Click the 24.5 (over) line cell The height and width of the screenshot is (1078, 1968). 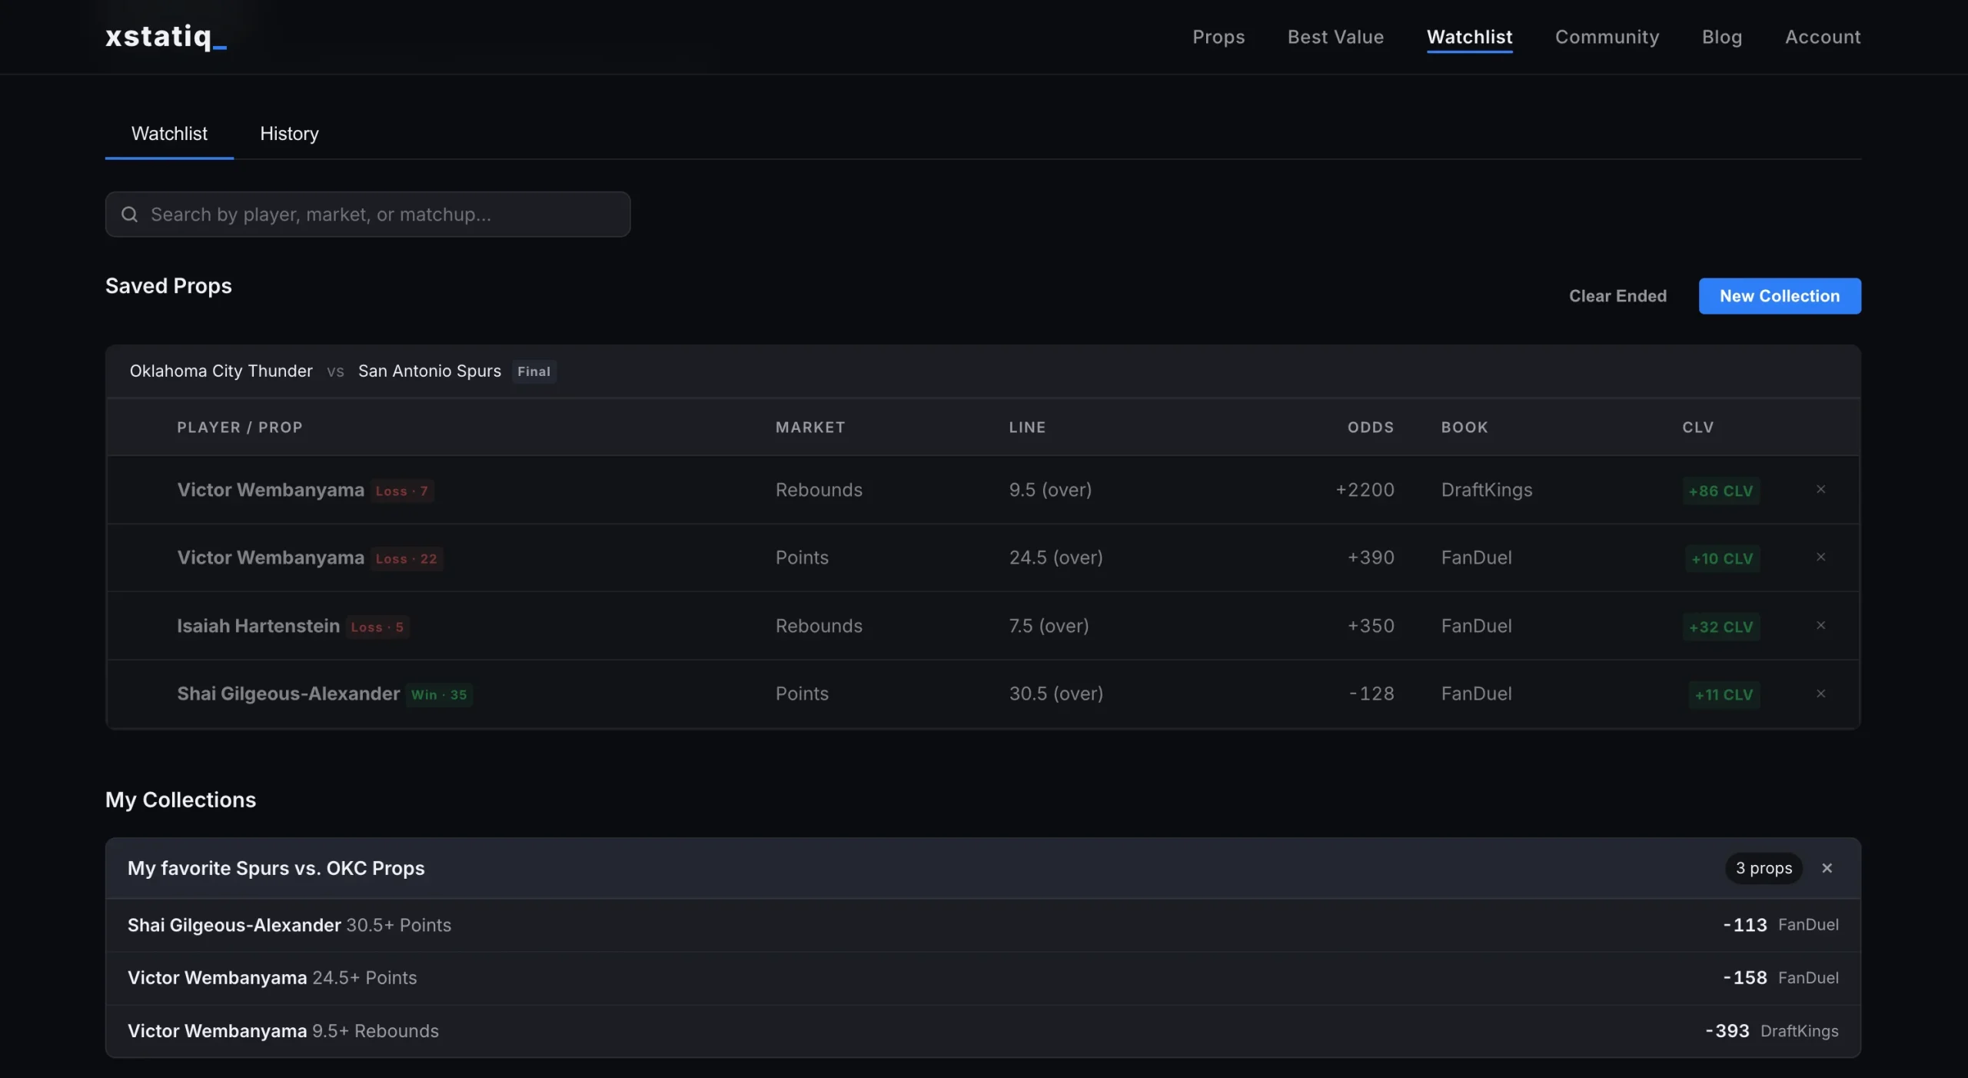tap(1055, 557)
